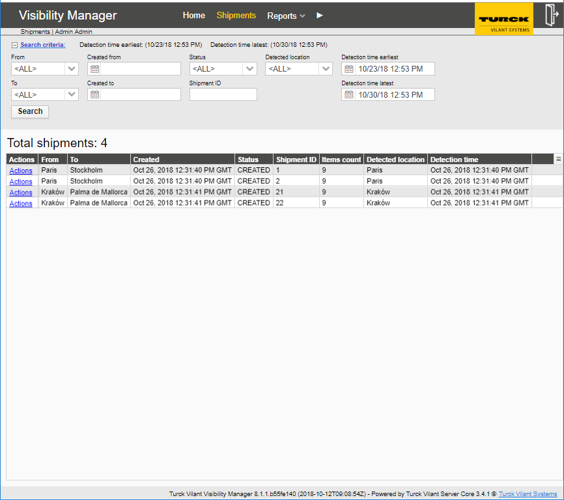Open the Created to calendar picker
564x500 pixels.
pyautogui.click(x=94, y=94)
